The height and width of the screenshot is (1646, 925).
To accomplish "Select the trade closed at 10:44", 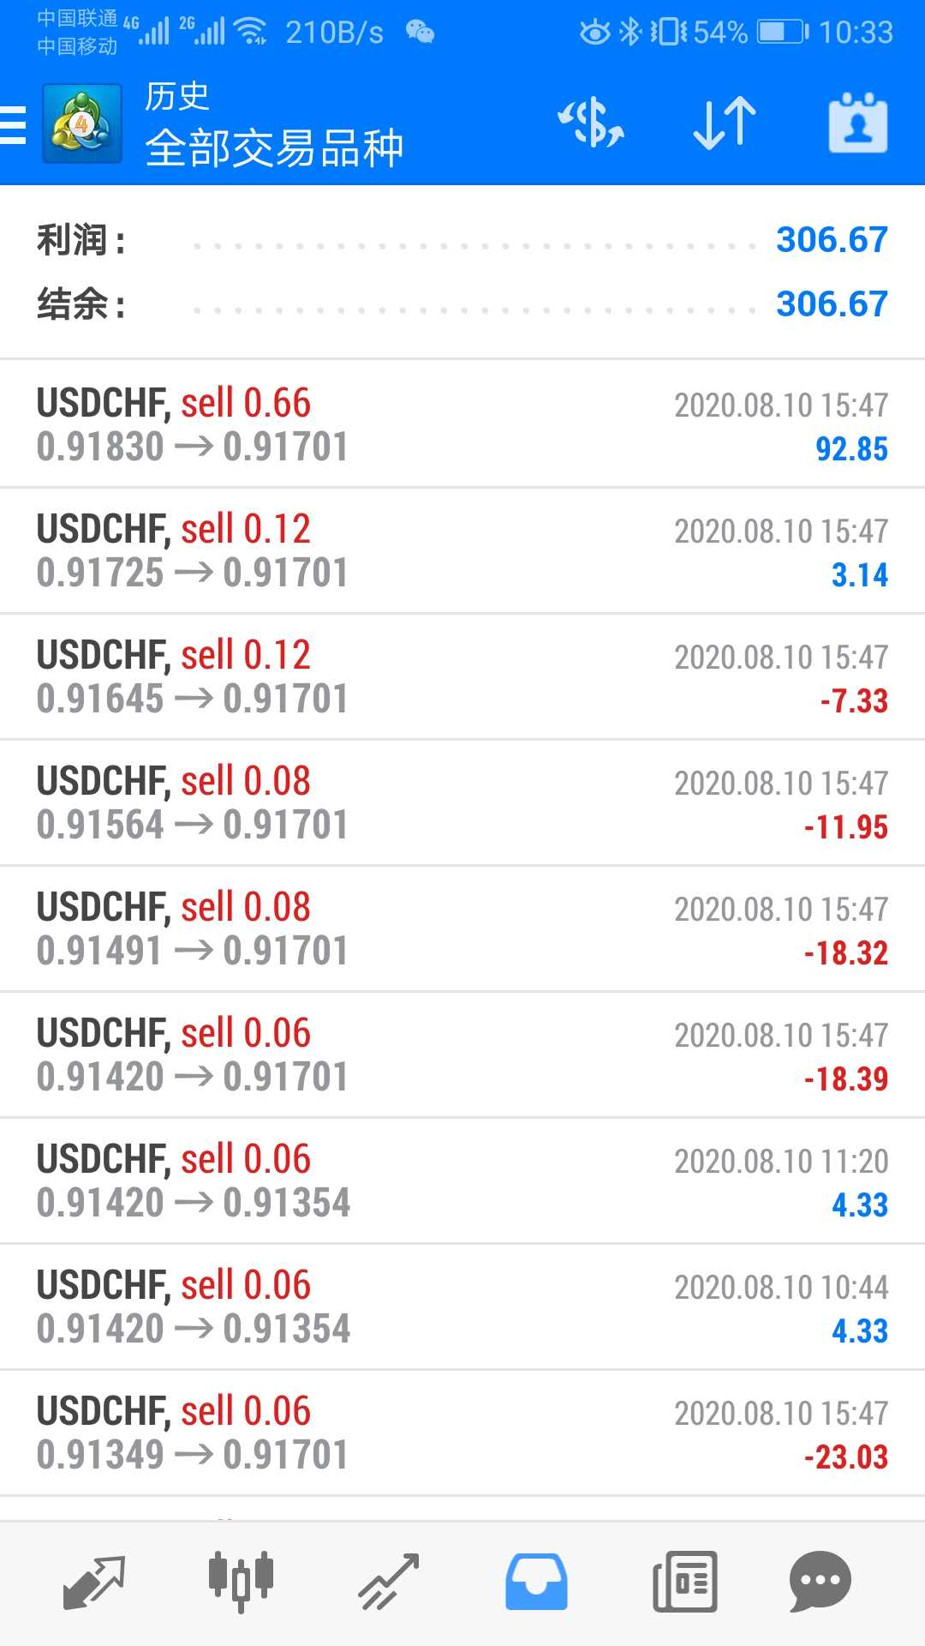I will pyautogui.click(x=462, y=1307).
